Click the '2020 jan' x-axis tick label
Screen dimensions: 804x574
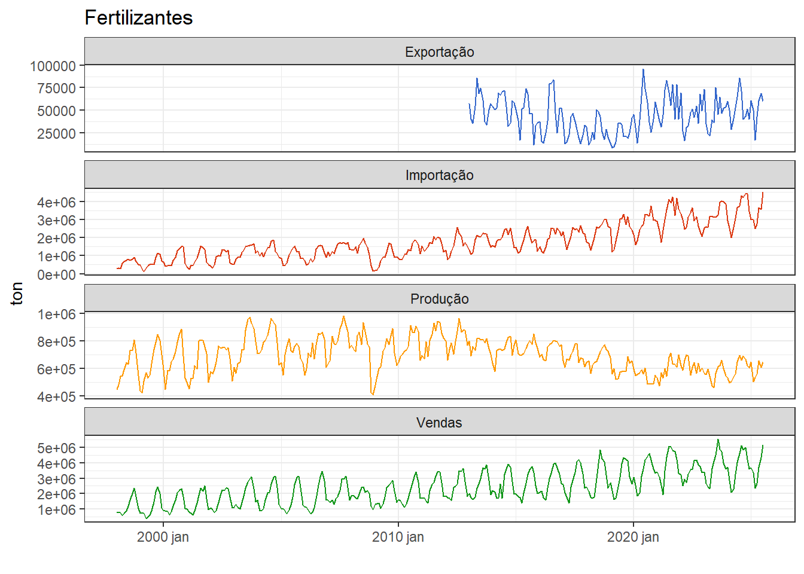(633, 537)
